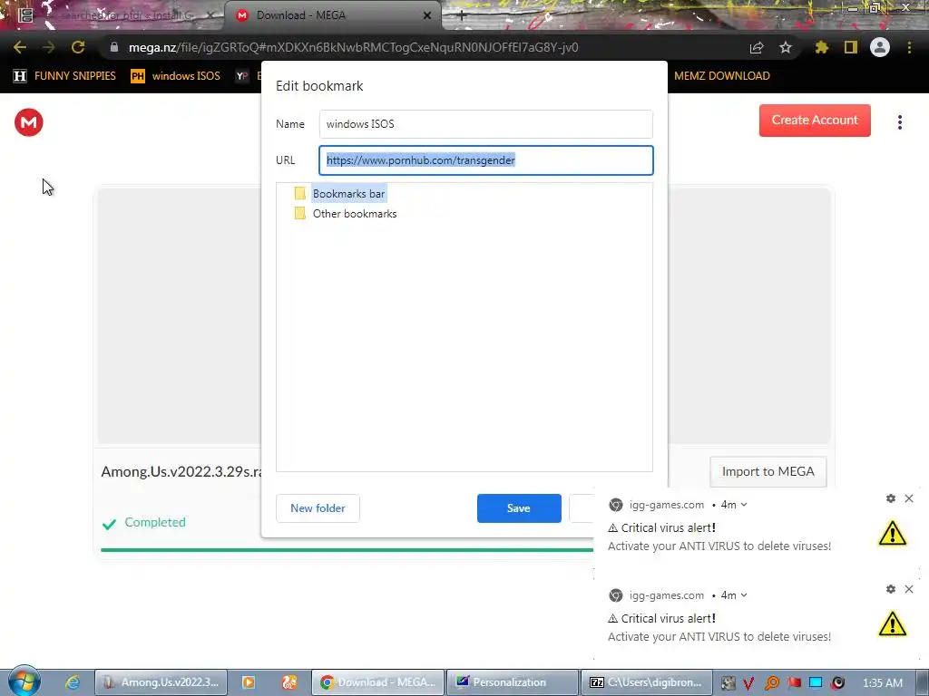Expand the first igg-games notification chevron
The image size is (929, 696).
[x=744, y=505]
